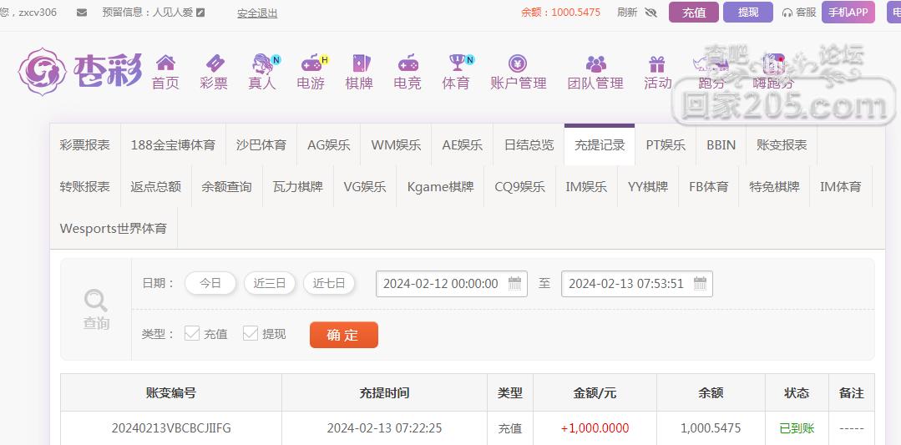The width and height of the screenshot is (901, 445).
Task: Hide balance using the eye icon
Action: tap(651, 13)
